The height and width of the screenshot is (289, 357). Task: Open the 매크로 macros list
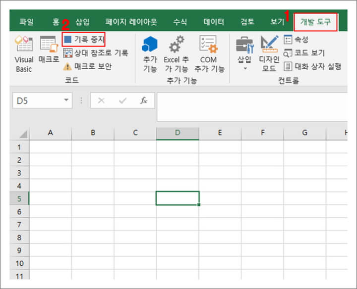[x=49, y=49]
